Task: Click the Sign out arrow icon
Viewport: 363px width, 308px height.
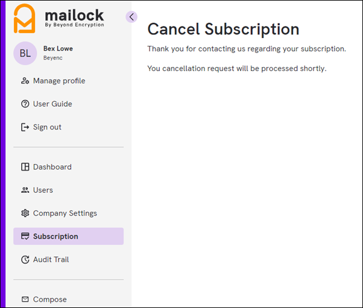Action: (25, 127)
